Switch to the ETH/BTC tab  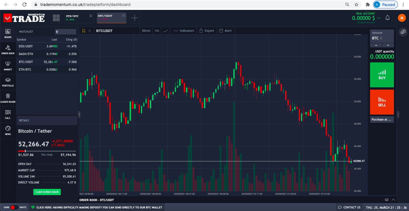click(x=76, y=18)
